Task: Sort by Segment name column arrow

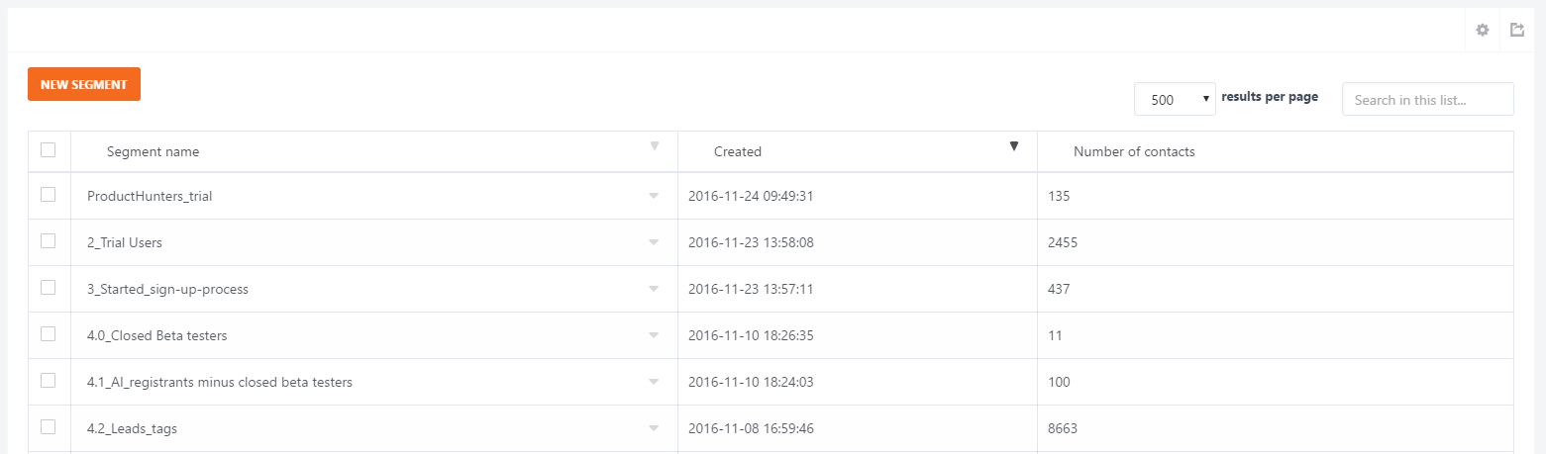Action: coord(654,146)
